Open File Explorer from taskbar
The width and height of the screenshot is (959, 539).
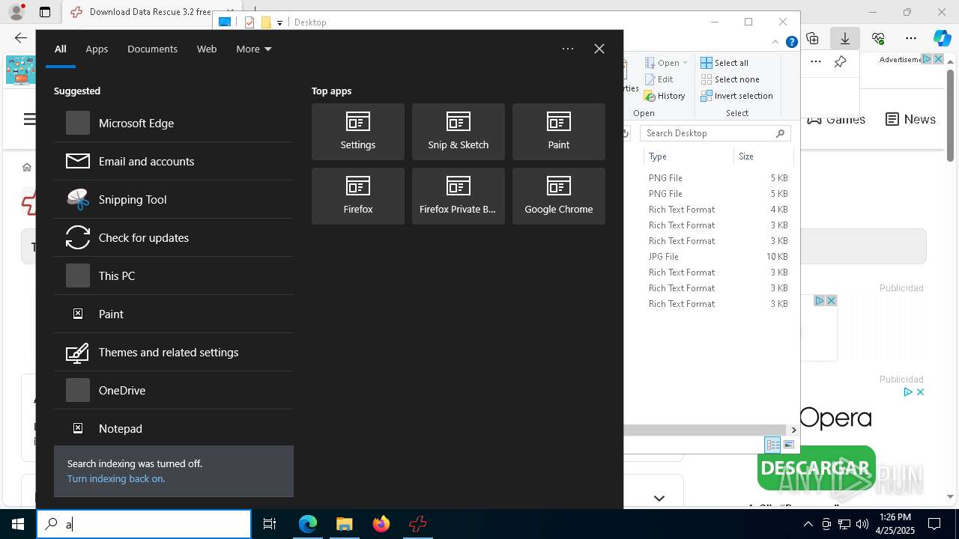tap(345, 524)
